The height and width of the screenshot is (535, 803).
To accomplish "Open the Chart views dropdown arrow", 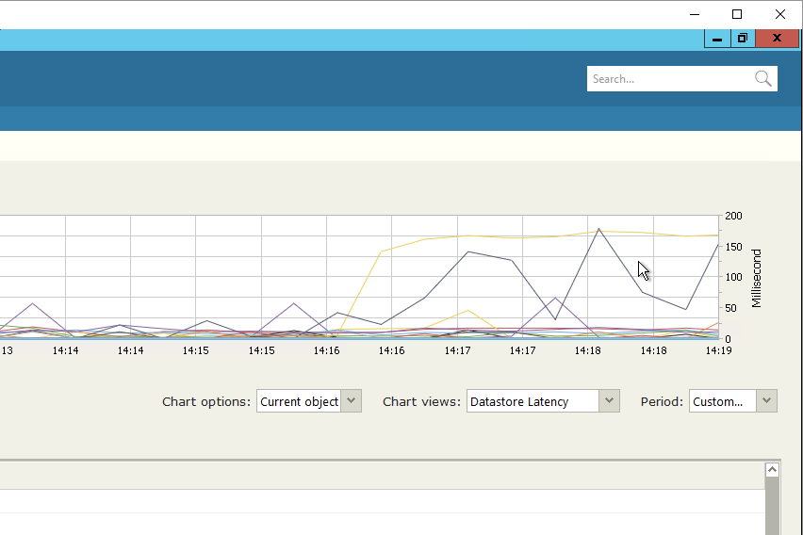I will point(609,401).
